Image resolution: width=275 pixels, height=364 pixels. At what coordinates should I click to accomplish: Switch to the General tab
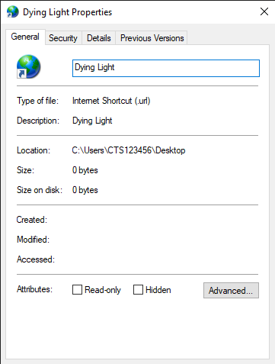tap(25, 37)
